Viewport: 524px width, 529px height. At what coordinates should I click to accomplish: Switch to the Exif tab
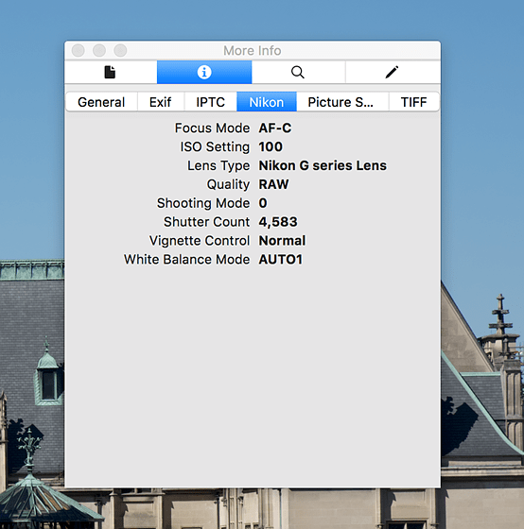click(x=161, y=102)
